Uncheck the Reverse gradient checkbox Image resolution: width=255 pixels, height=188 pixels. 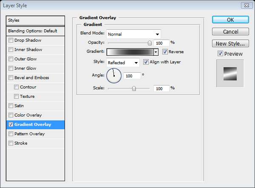point(165,51)
